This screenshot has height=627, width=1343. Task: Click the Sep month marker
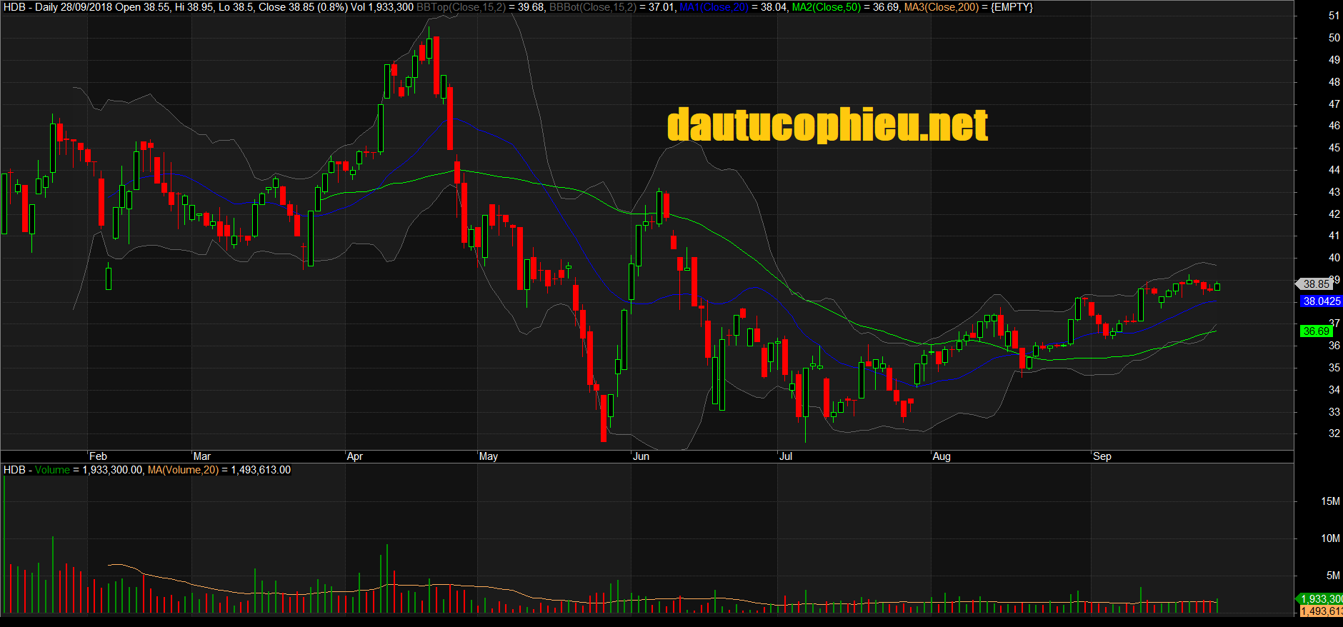pos(1102,456)
